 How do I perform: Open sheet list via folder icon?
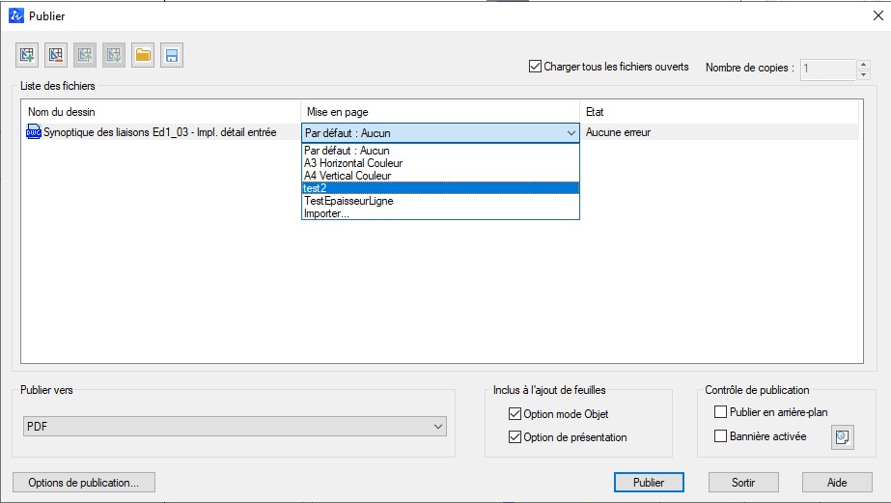[143, 55]
